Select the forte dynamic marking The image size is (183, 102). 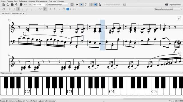pyautogui.click(x=175, y=51)
